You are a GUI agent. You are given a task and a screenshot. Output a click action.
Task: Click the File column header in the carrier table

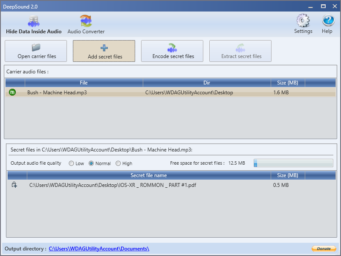tap(84, 83)
